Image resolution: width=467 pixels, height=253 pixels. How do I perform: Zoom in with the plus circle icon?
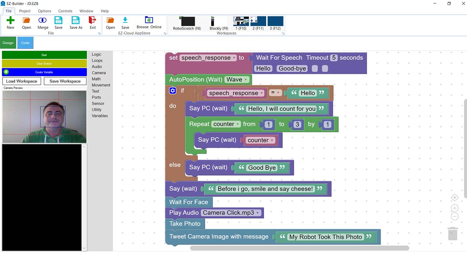click(454, 208)
